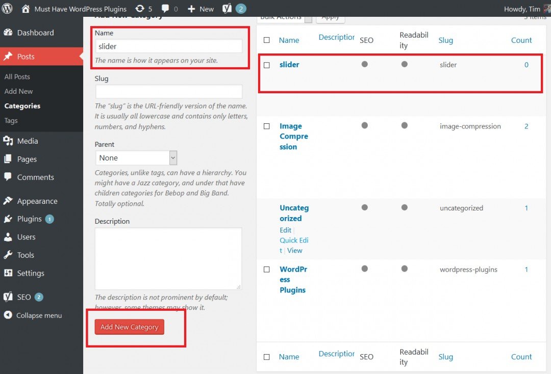Click Edit under Uncategorized
Screen dimensions: 551x374
coord(285,230)
